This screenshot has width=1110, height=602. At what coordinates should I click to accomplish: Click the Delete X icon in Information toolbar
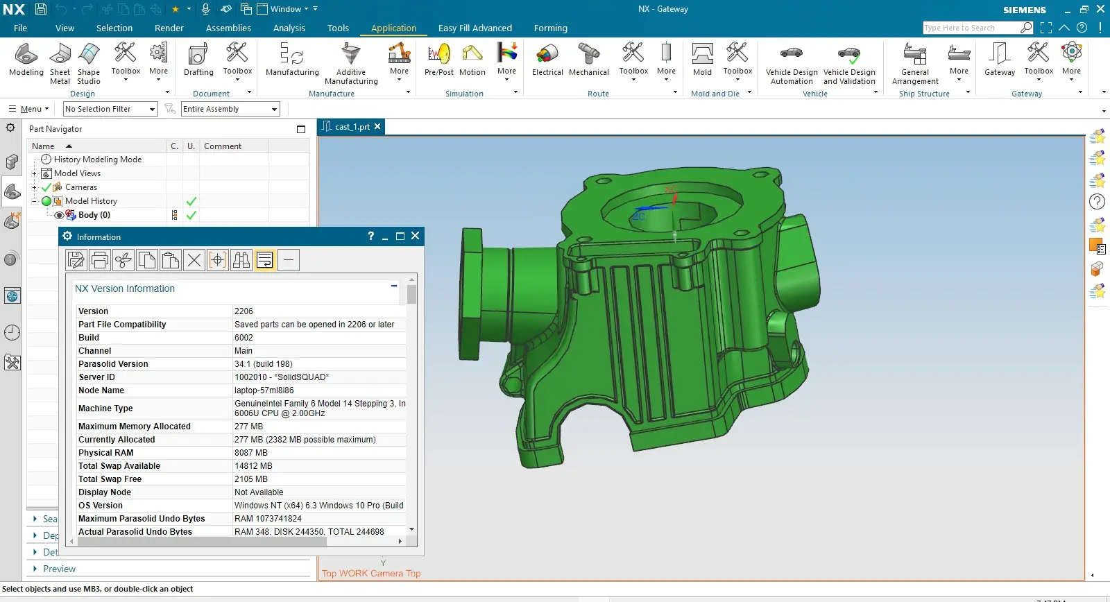[x=194, y=260]
